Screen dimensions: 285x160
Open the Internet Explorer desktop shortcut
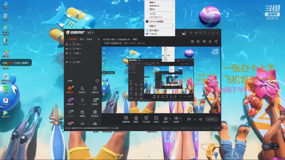pyautogui.click(x=6, y=30)
